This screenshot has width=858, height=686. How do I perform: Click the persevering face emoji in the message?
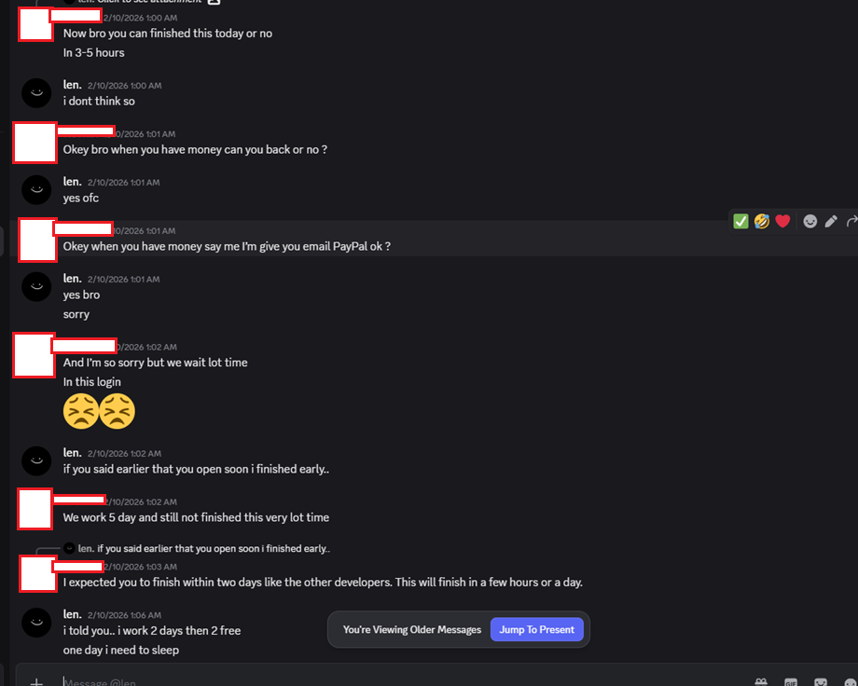[82, 410]
